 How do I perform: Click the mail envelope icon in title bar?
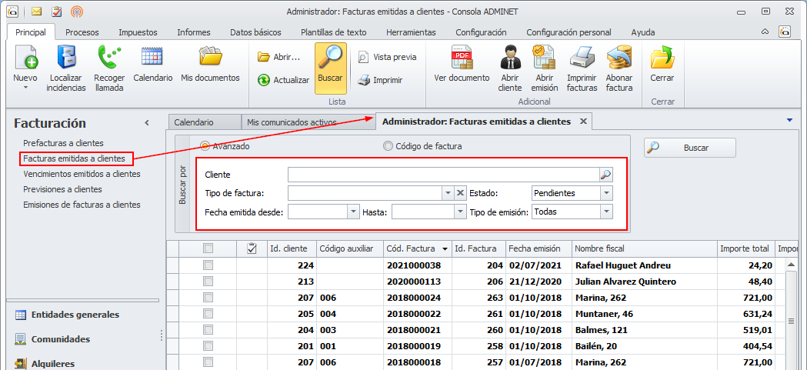36,11
